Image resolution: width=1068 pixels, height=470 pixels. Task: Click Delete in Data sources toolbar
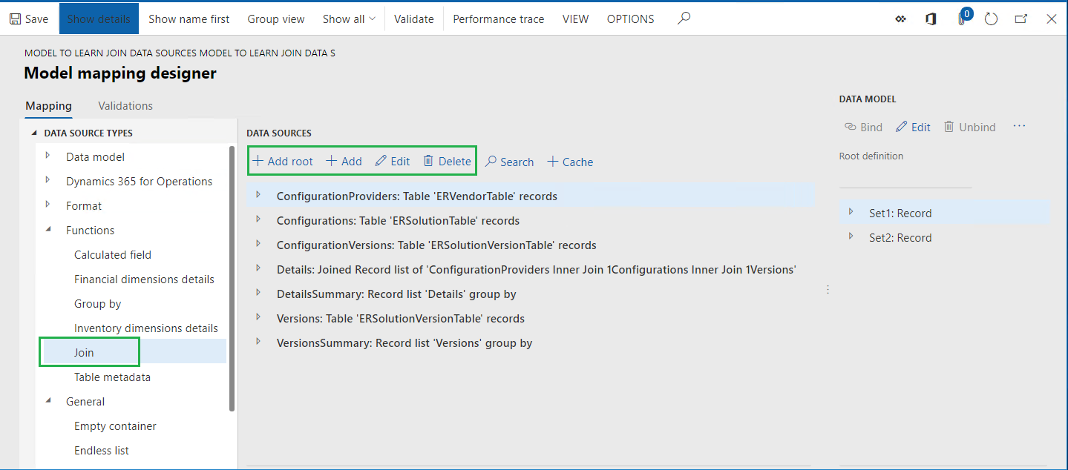pyautogui.click(x=447, y=162)
